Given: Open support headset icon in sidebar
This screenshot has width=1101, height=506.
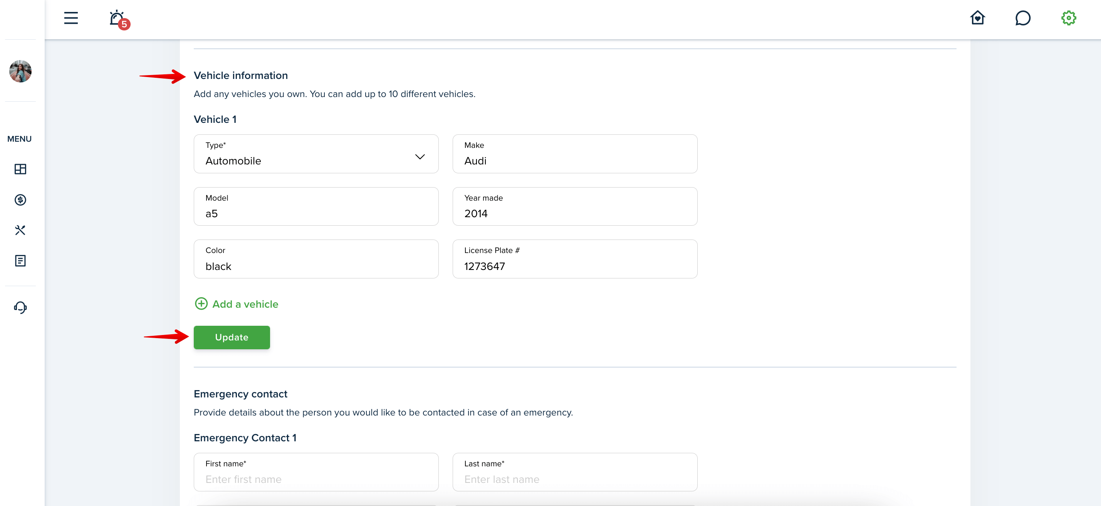Looking at the screenshot, I should pos(20,307).
